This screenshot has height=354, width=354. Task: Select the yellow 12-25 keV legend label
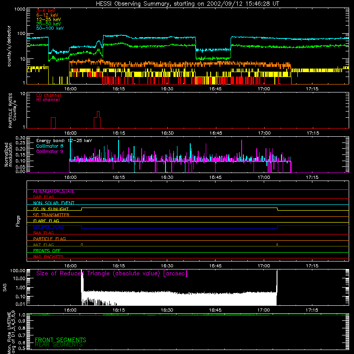(x=49, y=19)
